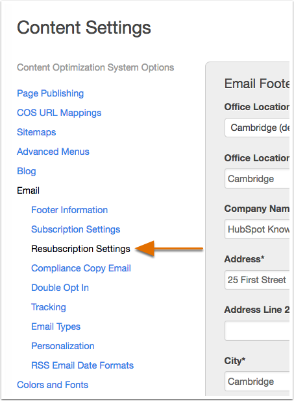Open the Page Publishing settings link
The height and width of the screenshot is (401, 294).
[x=50, y=93]
